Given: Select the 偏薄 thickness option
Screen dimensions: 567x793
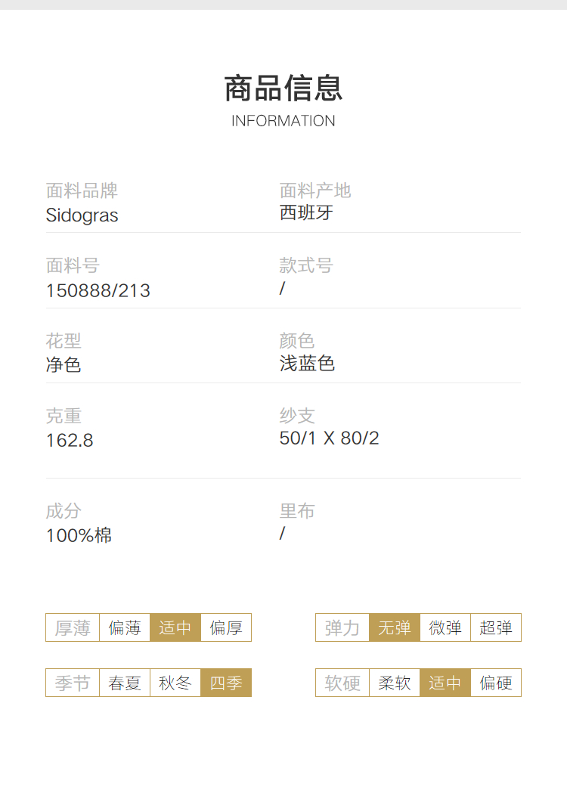Looking at the screenshot, I should (x=125, y=627).
